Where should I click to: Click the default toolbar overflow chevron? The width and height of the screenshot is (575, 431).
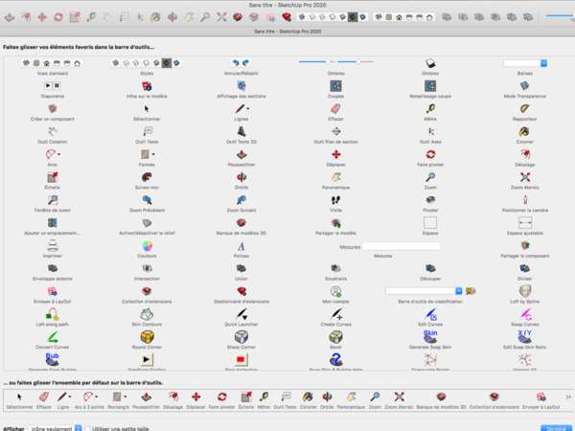click(x=567, y=396)
